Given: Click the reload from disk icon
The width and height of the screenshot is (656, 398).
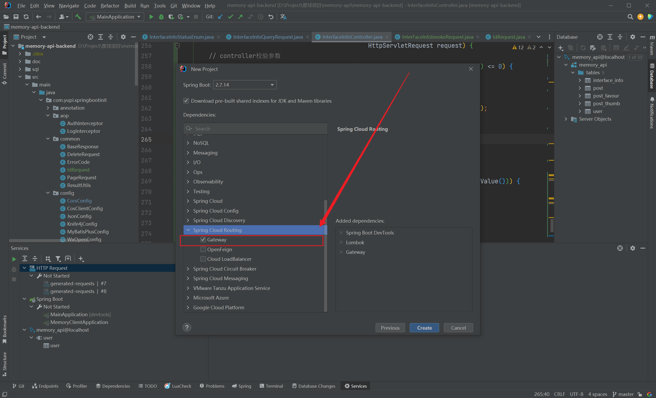Looking at the screenshot, I should tap(26, 17).
